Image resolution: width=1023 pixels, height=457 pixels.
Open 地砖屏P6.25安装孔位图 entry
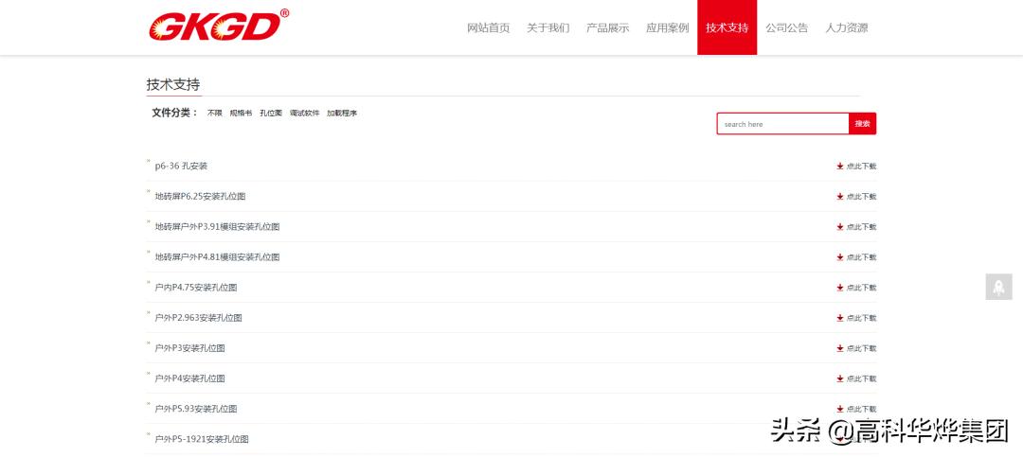pos(200,196)
